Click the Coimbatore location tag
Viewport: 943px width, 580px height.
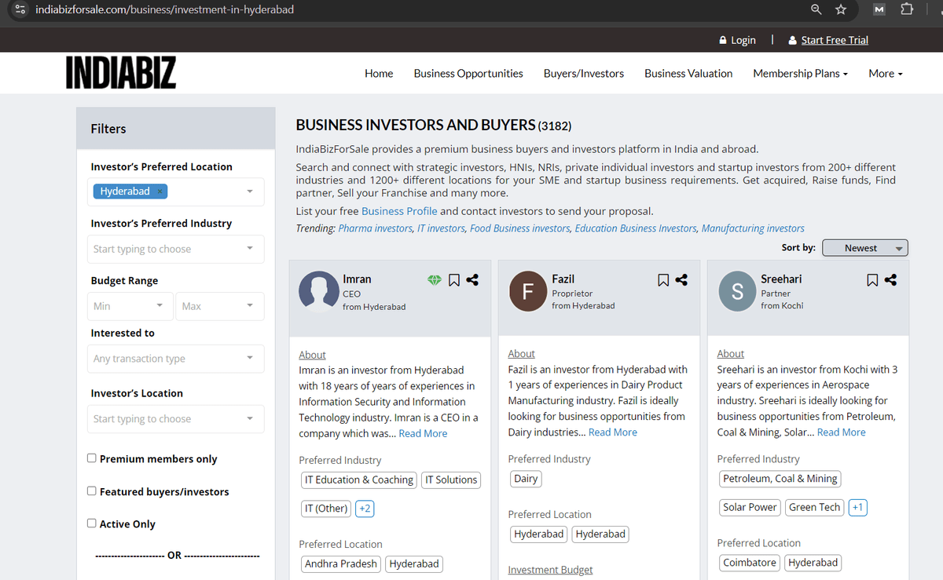749,563
